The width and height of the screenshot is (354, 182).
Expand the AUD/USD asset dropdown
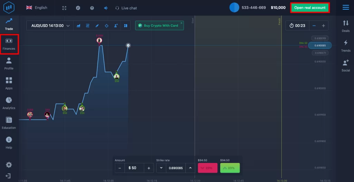click(50, 26)
